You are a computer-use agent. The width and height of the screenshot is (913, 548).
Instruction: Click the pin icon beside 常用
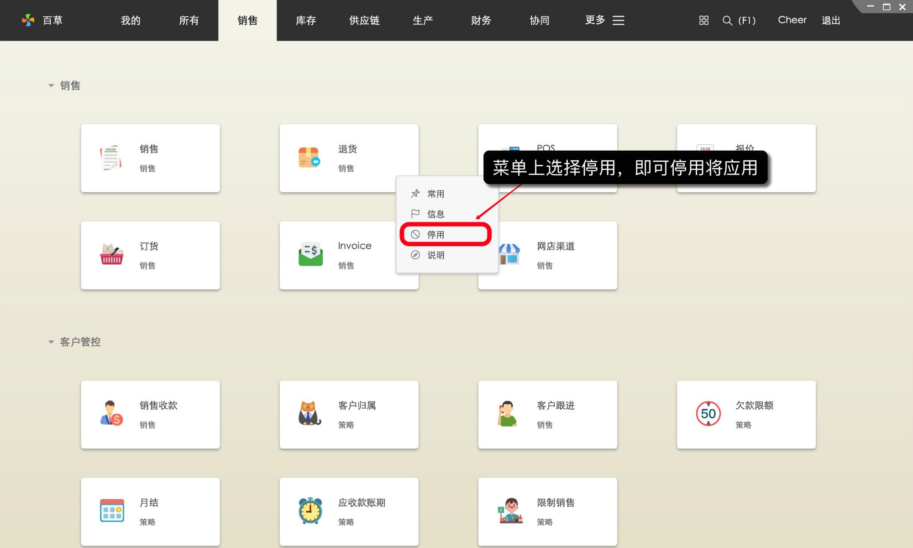pos(415,194)
